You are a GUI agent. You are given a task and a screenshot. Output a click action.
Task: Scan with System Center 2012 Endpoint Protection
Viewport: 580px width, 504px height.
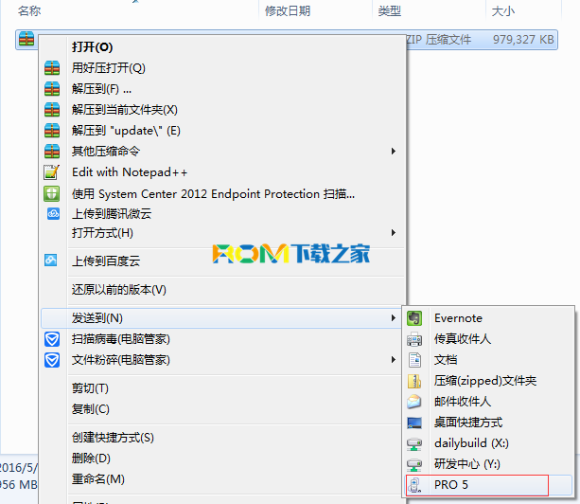(x=214, y=193)
